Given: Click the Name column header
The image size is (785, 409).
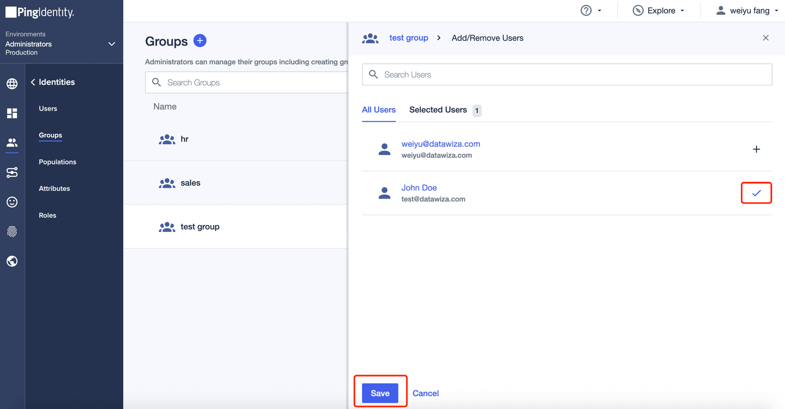Looking at the screenshot, I should click(165, 106).
